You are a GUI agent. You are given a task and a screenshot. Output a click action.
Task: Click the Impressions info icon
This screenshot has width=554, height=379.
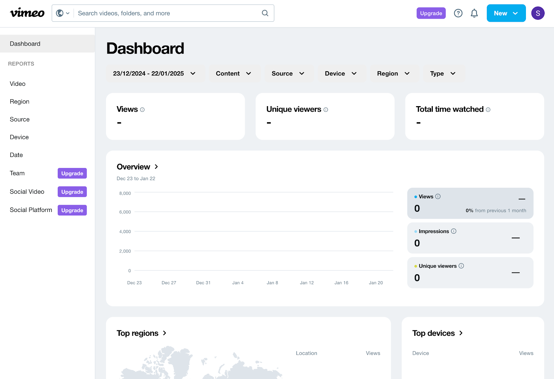(454, 231)
